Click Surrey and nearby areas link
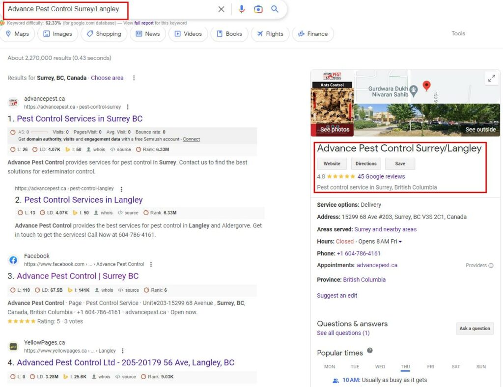Viewport: 503px width, 387px height. click(x=385, y=229)
